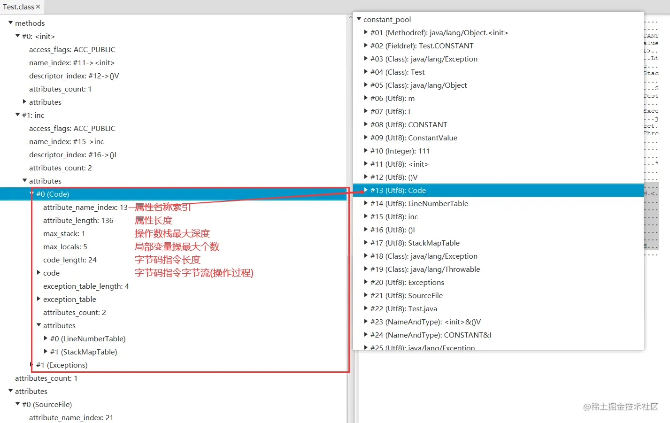Screen dimensions: 670x423
Task: Expand attributes under <init> method
Action: (x=24, y=101)
